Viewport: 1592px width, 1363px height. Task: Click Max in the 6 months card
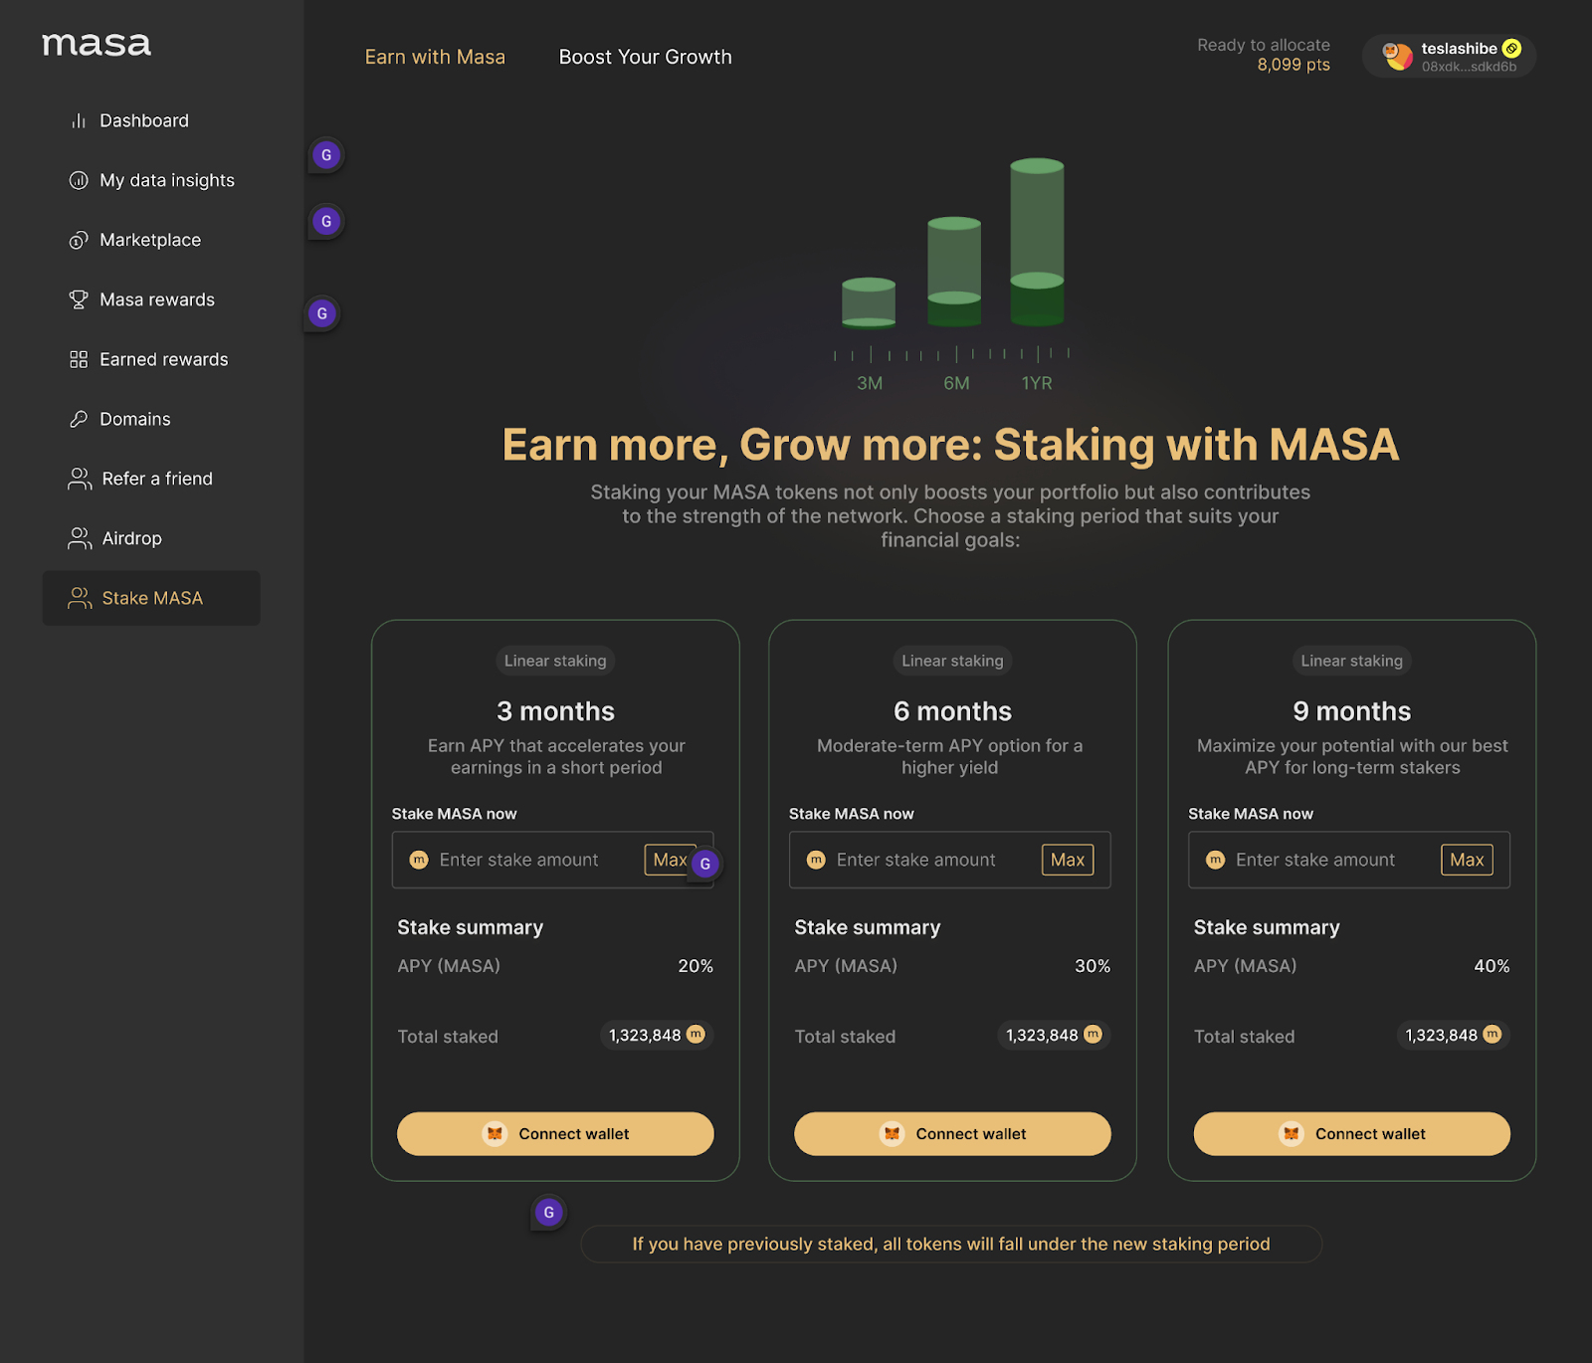click(1068, 860)
